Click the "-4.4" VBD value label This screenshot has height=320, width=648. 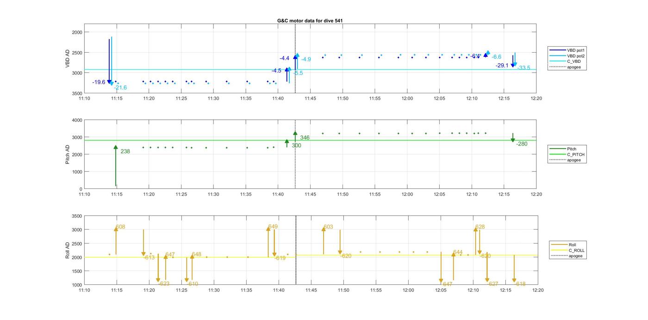tap(284, 58)
